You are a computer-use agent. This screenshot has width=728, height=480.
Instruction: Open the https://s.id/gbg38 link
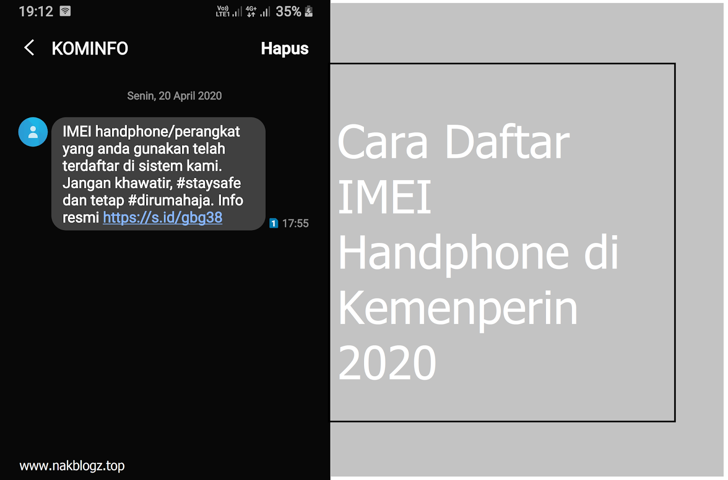point(162,217)
